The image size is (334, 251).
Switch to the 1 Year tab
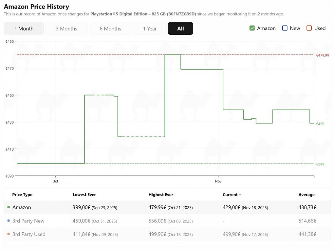[150, 29]
